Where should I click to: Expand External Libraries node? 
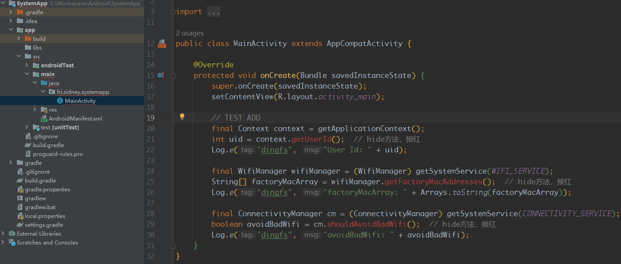(x=4, y=234)
